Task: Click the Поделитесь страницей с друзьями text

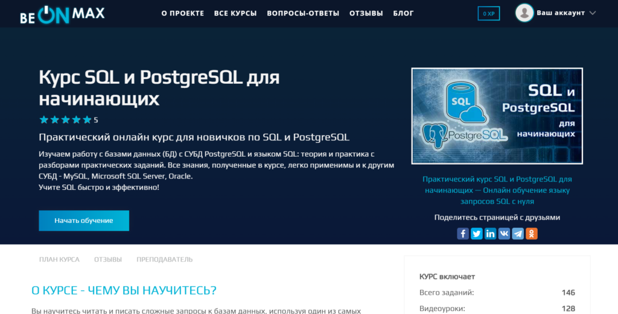Action: (x=497, y=217)
